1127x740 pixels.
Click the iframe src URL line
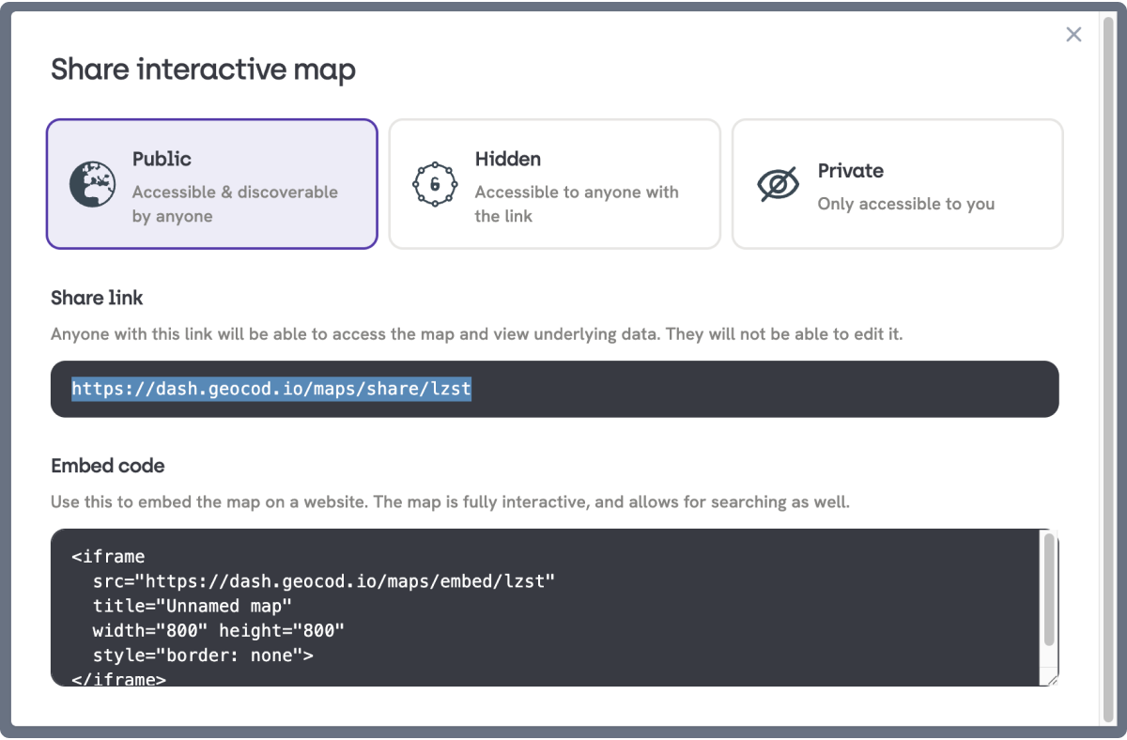(324, 581)
